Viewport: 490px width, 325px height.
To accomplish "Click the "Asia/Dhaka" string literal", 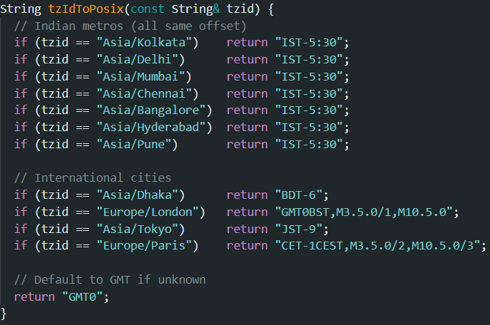I will click(141, 195).
